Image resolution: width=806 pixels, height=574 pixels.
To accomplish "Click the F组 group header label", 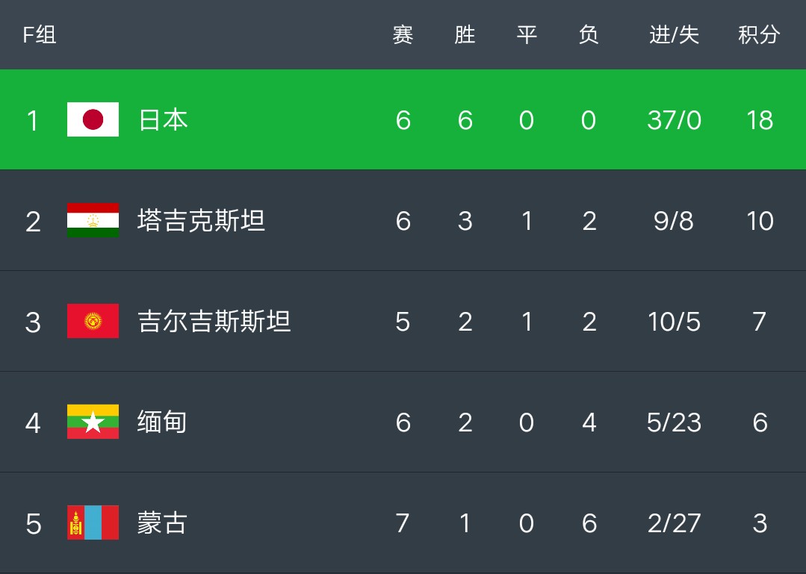I will 40,34.
